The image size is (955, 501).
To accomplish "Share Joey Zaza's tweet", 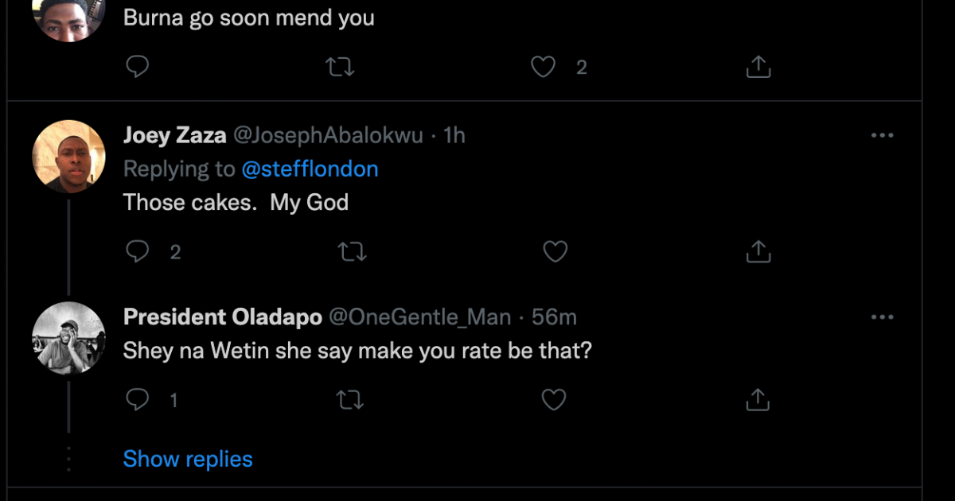I will 758,252.
